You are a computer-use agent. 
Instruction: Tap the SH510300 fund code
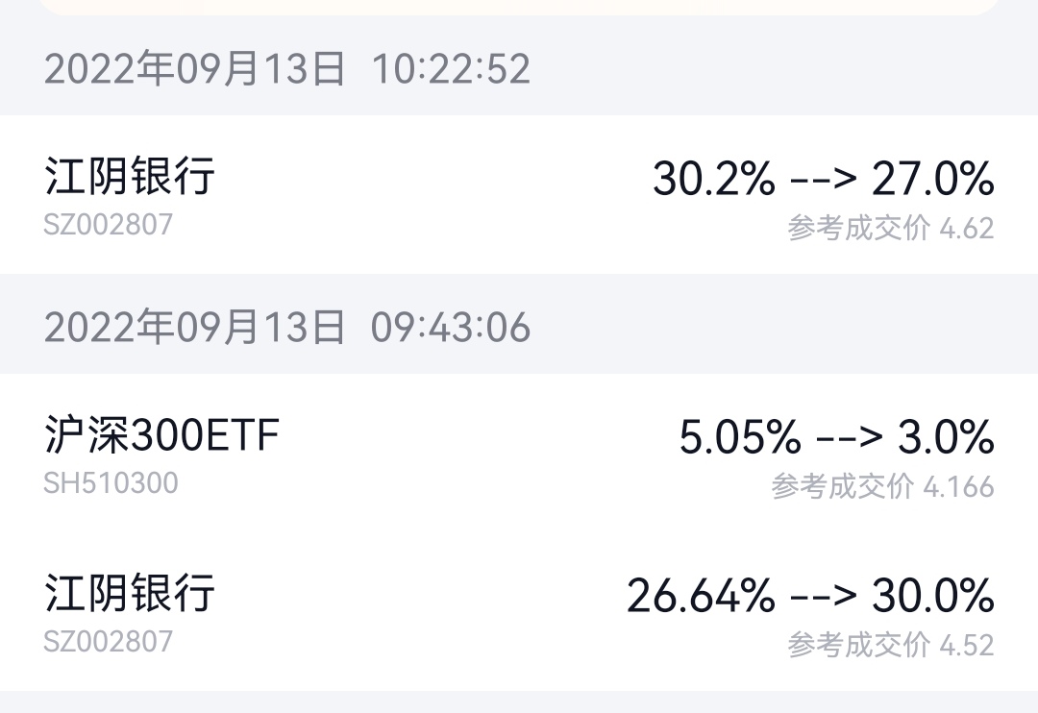[111, 482]
